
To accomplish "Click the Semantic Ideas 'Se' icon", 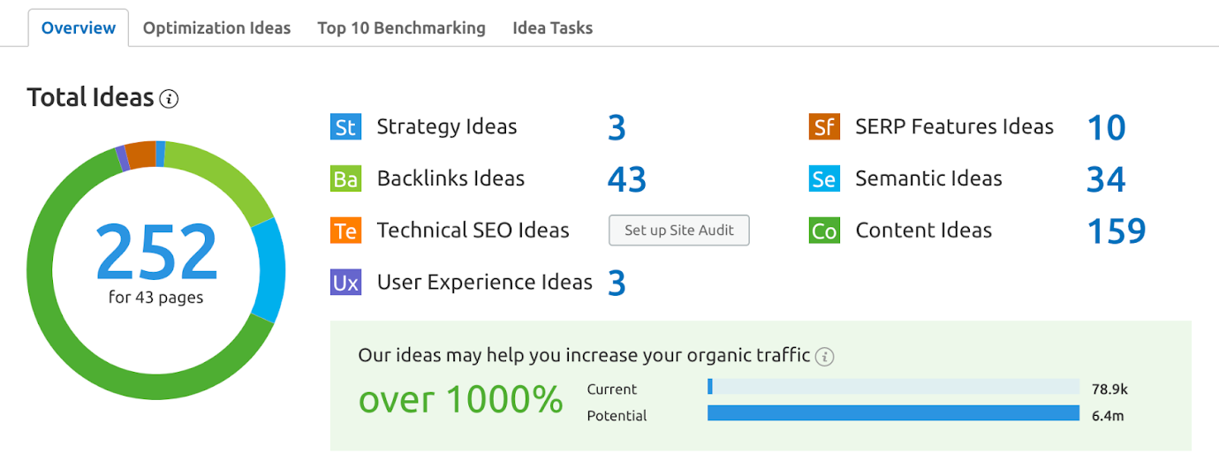I will coord(824,179).
